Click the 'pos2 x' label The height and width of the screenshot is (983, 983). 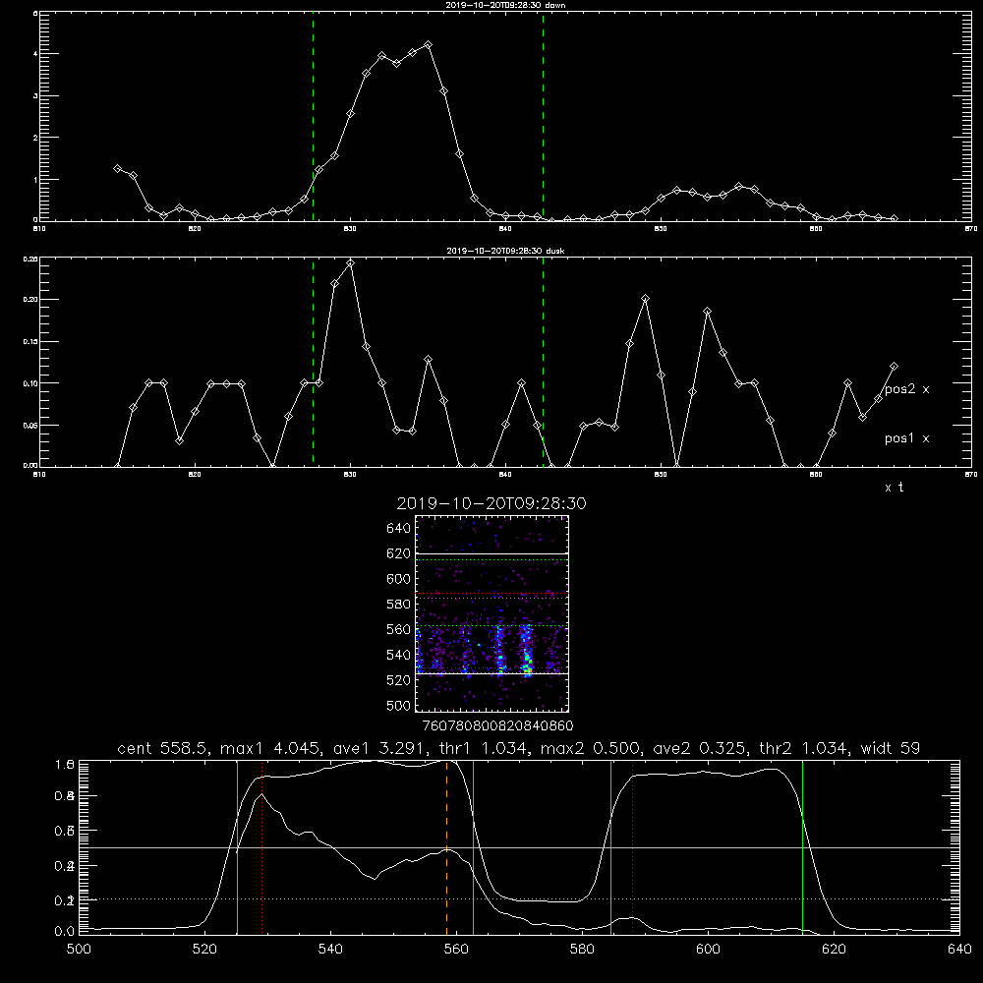[906, 389]
